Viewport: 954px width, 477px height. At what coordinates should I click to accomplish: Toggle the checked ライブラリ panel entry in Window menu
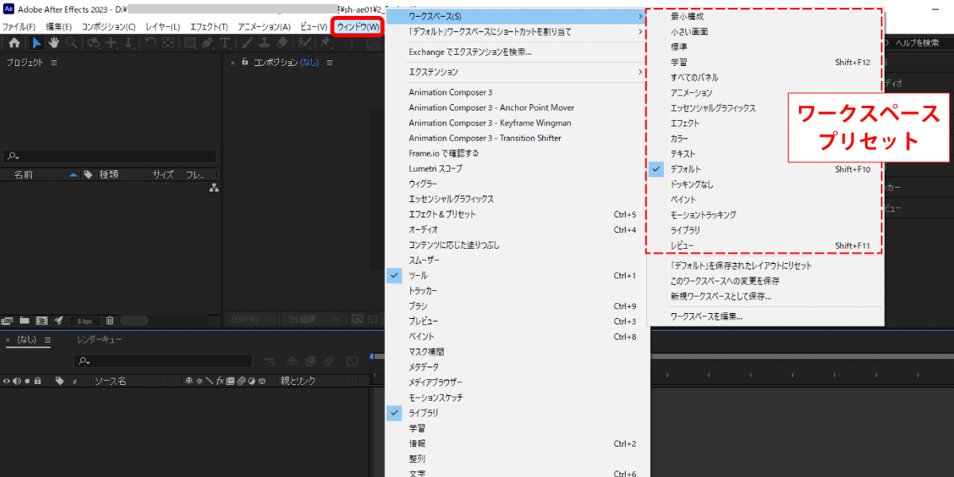(517, 413)
